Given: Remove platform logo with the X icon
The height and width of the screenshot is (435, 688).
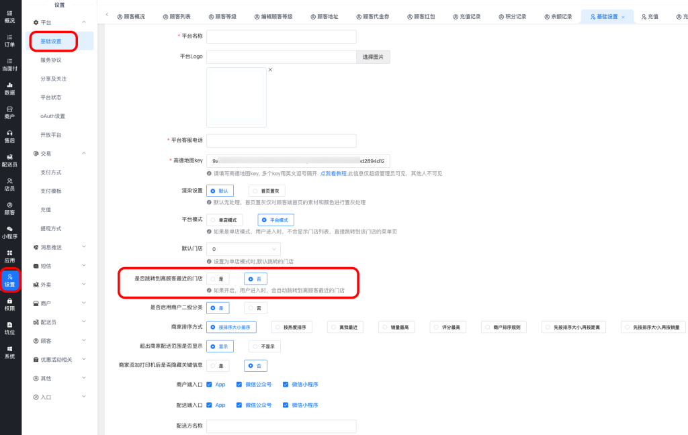Looking at the screenshot, I should coord(270,70).
